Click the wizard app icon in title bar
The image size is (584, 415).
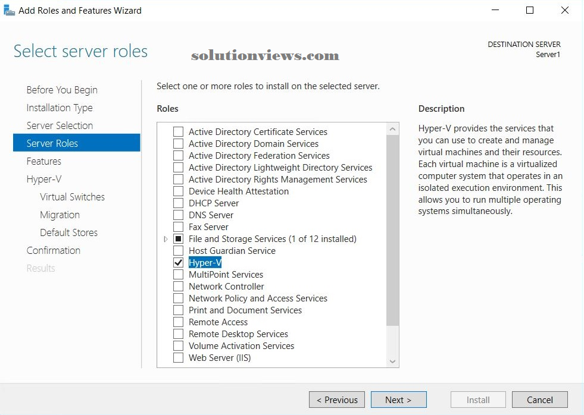pos(9,10)
